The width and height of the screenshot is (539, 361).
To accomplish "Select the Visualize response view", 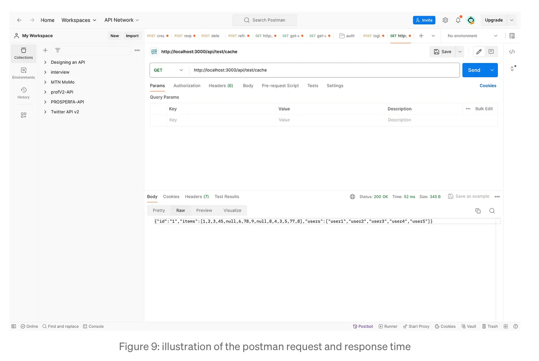I will pyautogui.click(x=232, y=211).
